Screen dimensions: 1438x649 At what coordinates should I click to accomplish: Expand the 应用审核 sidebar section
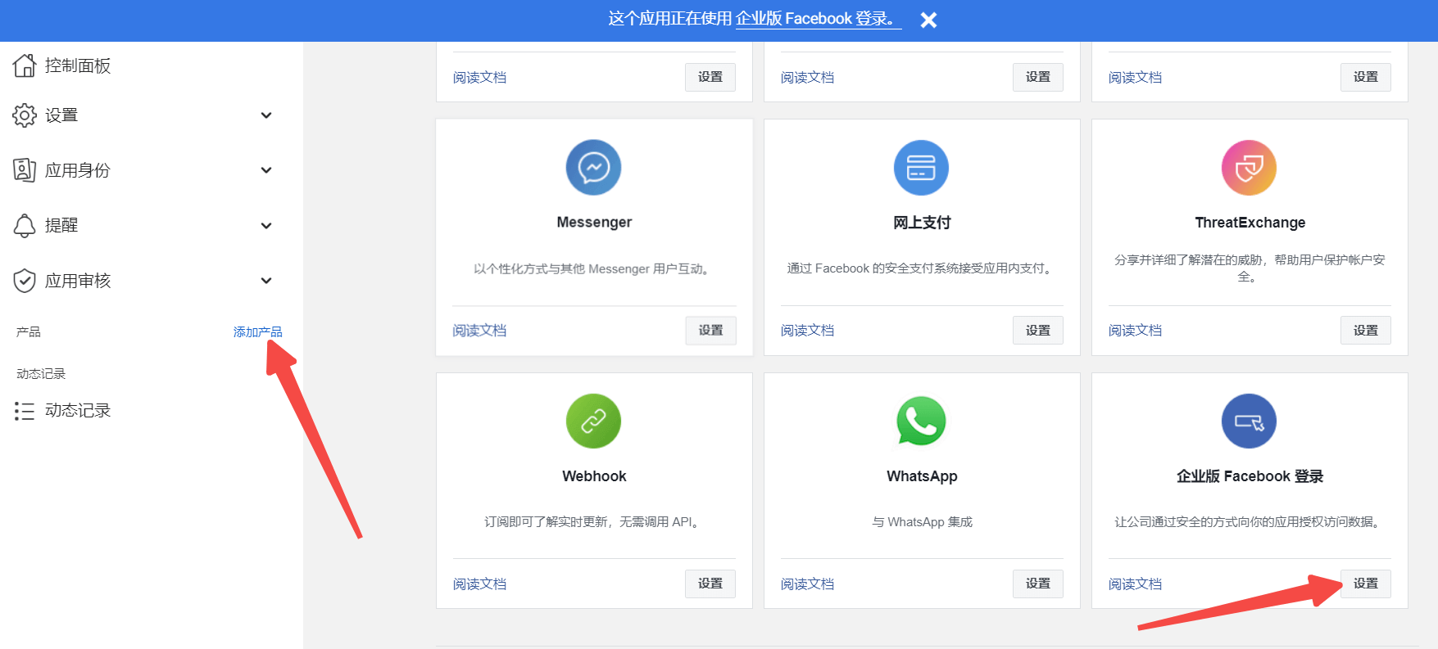pos(266,281)
